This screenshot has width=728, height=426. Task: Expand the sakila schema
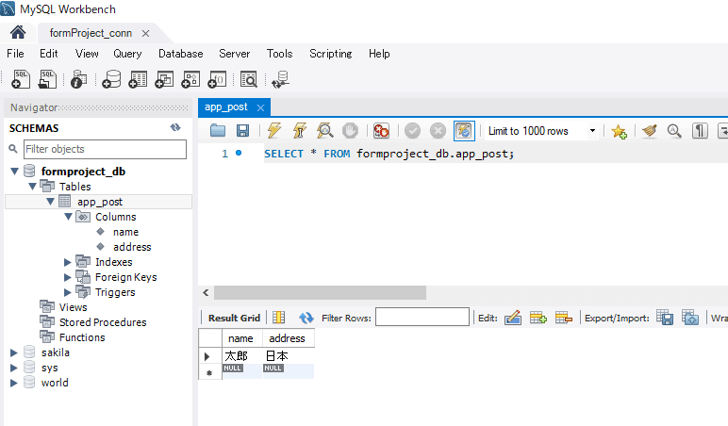(x=14, y=352)
